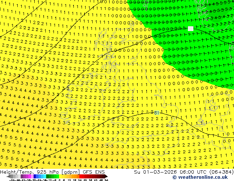Screen dimensions: 234x181
Task: Click the bright green swatch in the legend
Action: click(x=58, y=176)
